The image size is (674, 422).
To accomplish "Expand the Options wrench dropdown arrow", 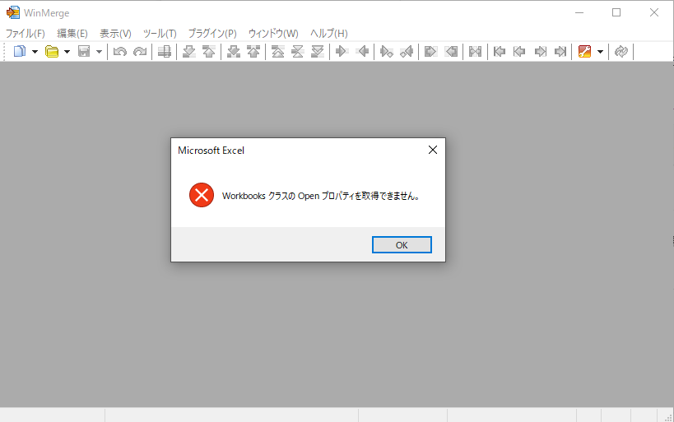I will point(600,52).
